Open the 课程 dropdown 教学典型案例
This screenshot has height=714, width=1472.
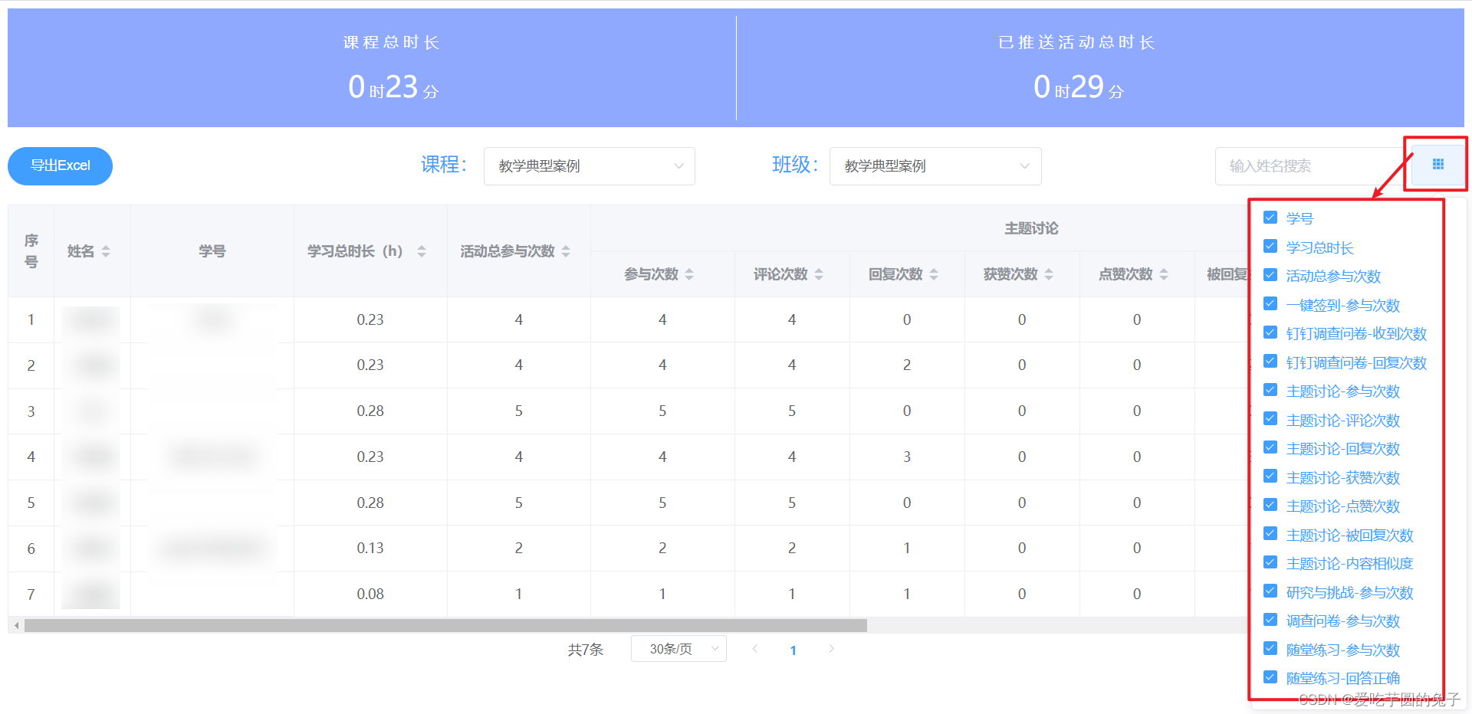(x=589, y=166)
